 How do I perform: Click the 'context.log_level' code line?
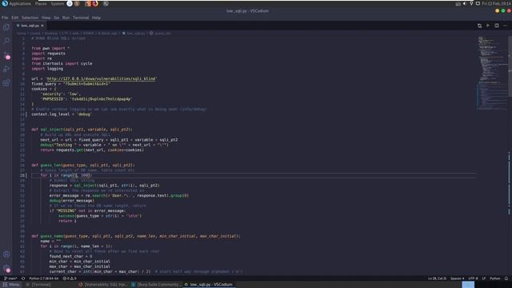(61, 114)
